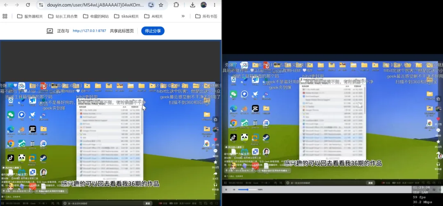Click the 发送 button in the mirrored stream window
Viewport: 443px width, 206px height.
click(x=370, y=183)
